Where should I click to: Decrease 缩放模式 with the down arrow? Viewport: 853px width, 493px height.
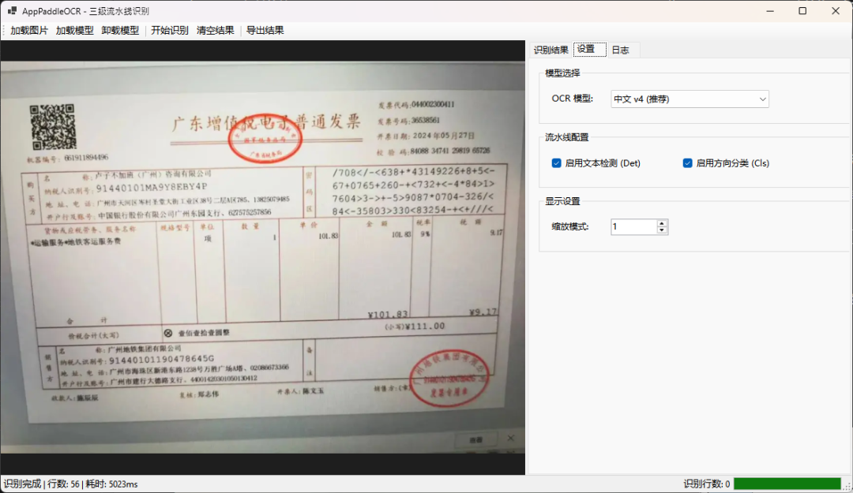pos(662,230)
